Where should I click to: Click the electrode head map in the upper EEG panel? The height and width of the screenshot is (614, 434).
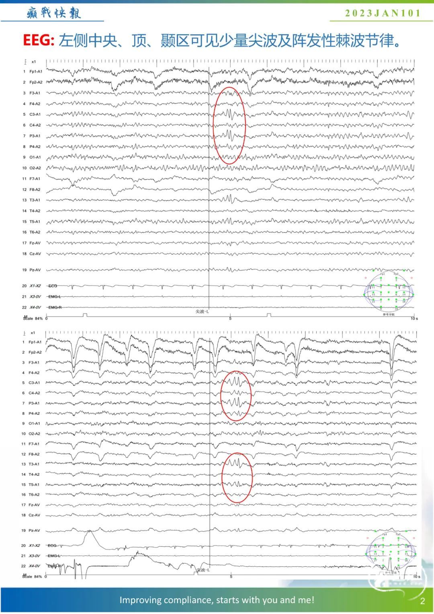click(x=389, y=292)
